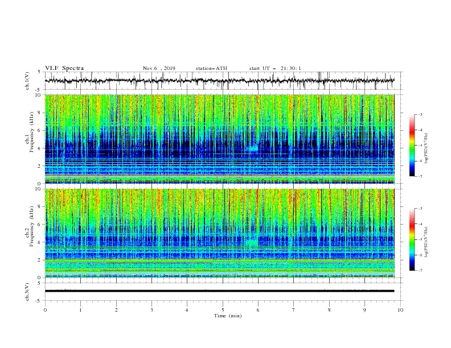Viewport: 451px width, 348px height.
Task: Click the "ch.3(V)" axis label
Action: tap(27, 292)
